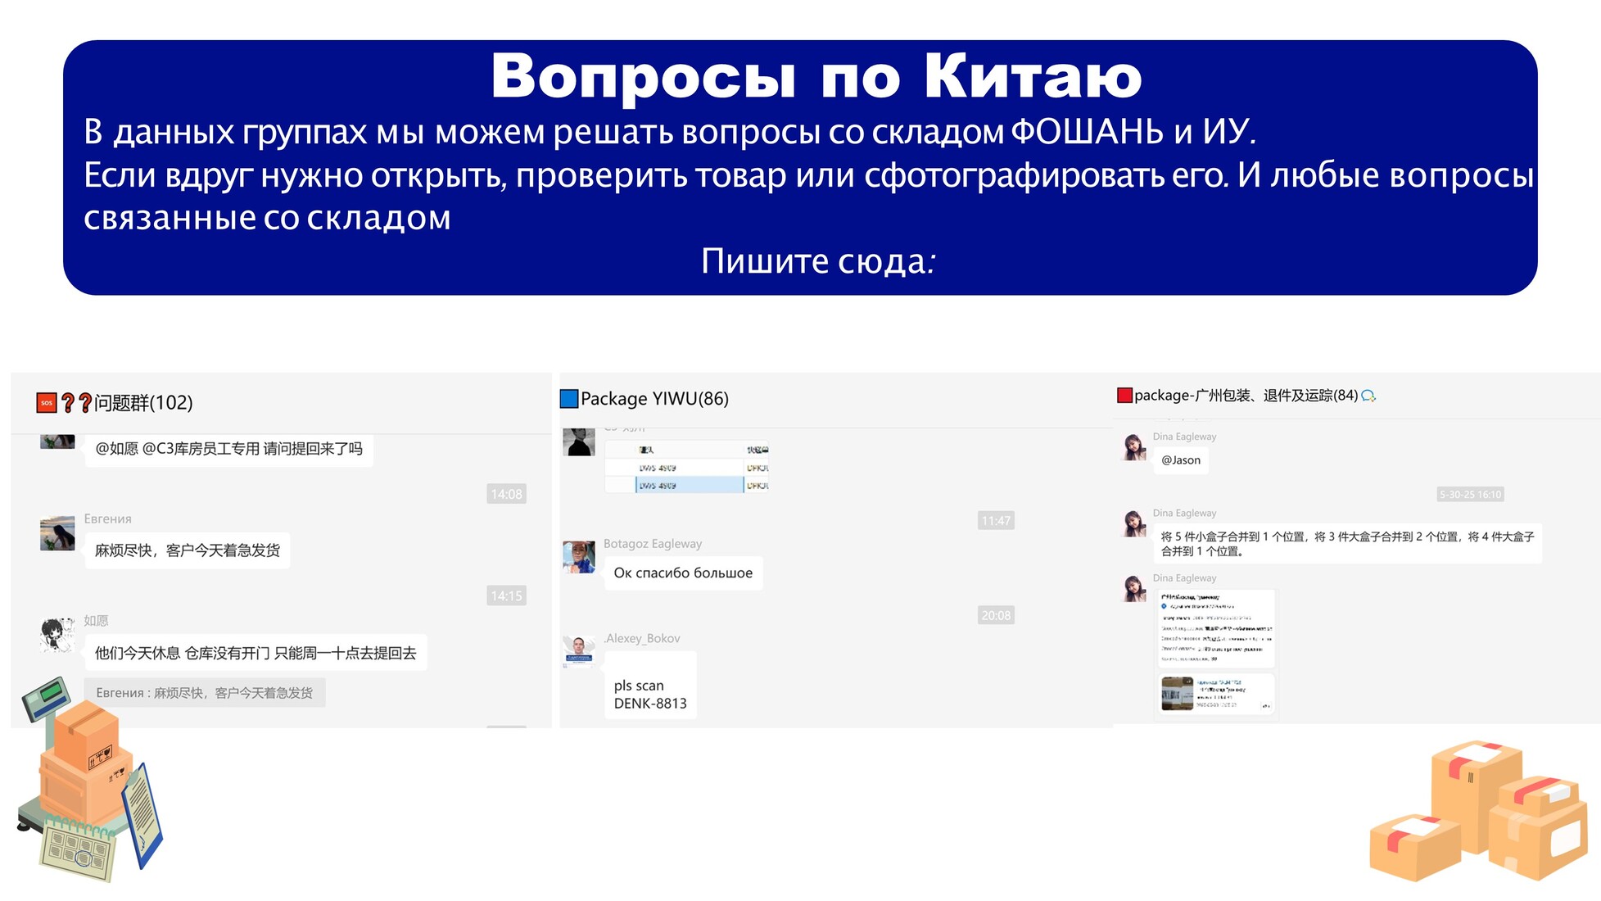Image resolution: width=1601 pixels, height=901 pixels.
Task: Open the 问题群(102) group title
Action: 143,402
